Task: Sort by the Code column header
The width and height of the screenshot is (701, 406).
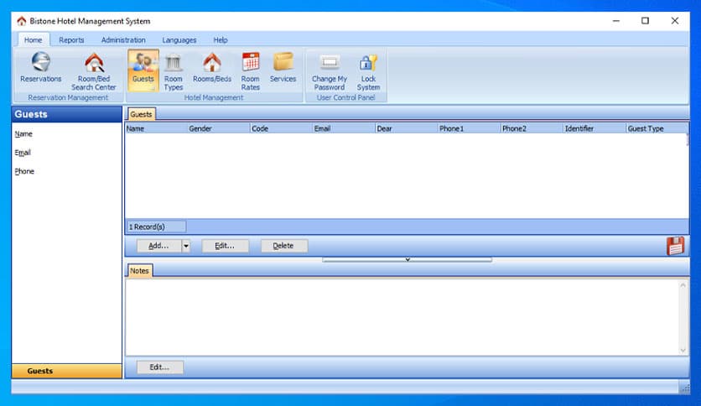Action: 281,128
